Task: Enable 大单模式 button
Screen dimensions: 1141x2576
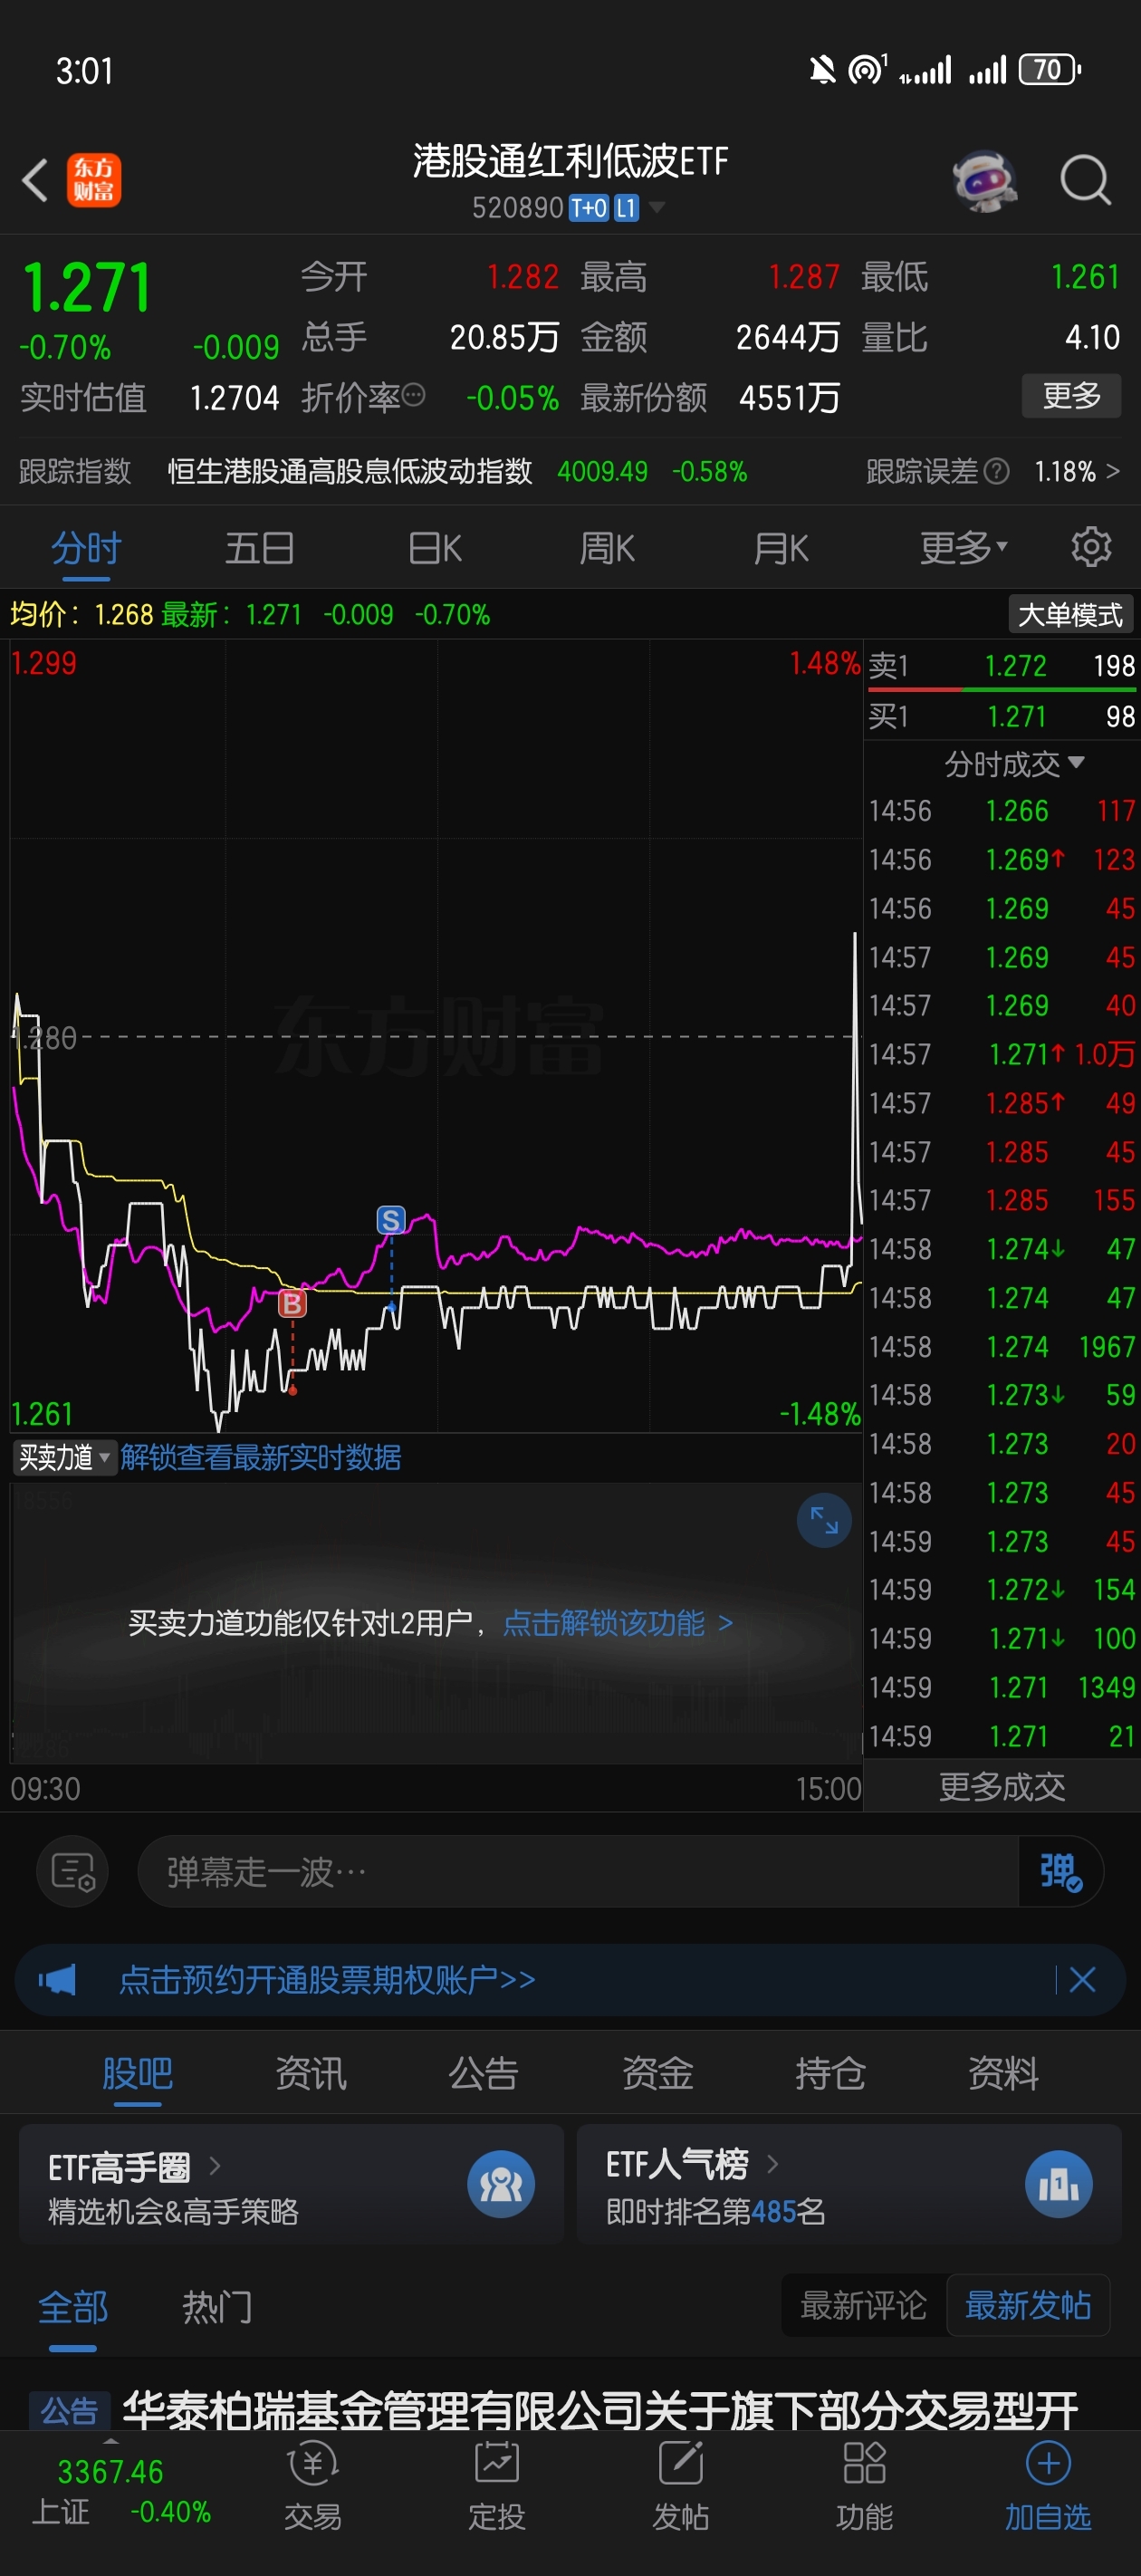Action: (x=1071, y=614)
